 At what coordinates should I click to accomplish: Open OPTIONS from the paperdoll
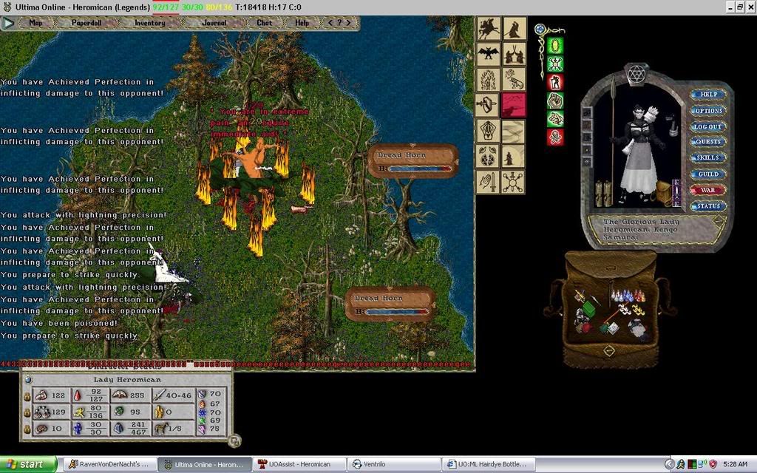pyautogui.click(x=708, y=111)
